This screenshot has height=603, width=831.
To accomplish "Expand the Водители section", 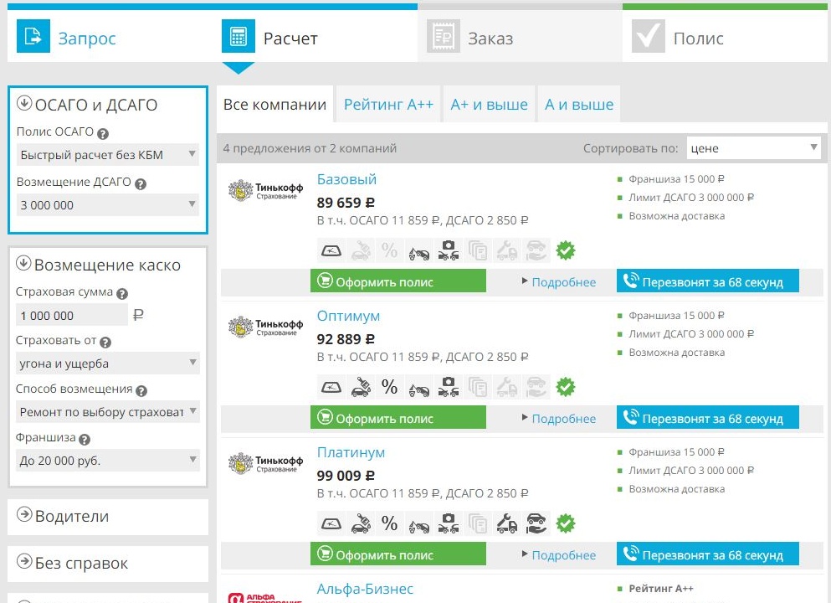I will point(108,517).
